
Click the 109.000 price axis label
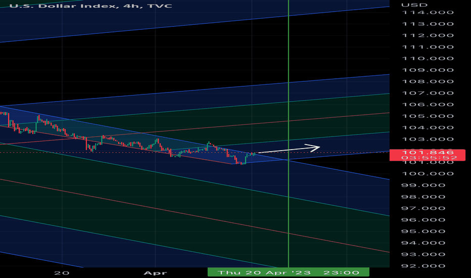click(x=428, y=70)
